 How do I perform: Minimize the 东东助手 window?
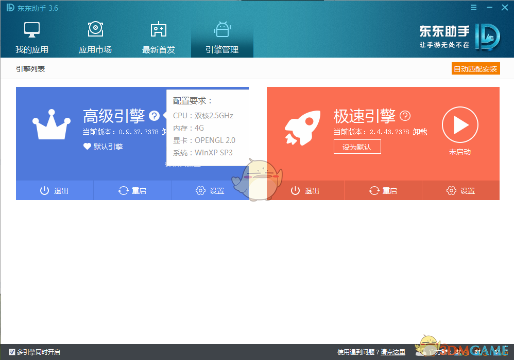click(x=489, y=7)
